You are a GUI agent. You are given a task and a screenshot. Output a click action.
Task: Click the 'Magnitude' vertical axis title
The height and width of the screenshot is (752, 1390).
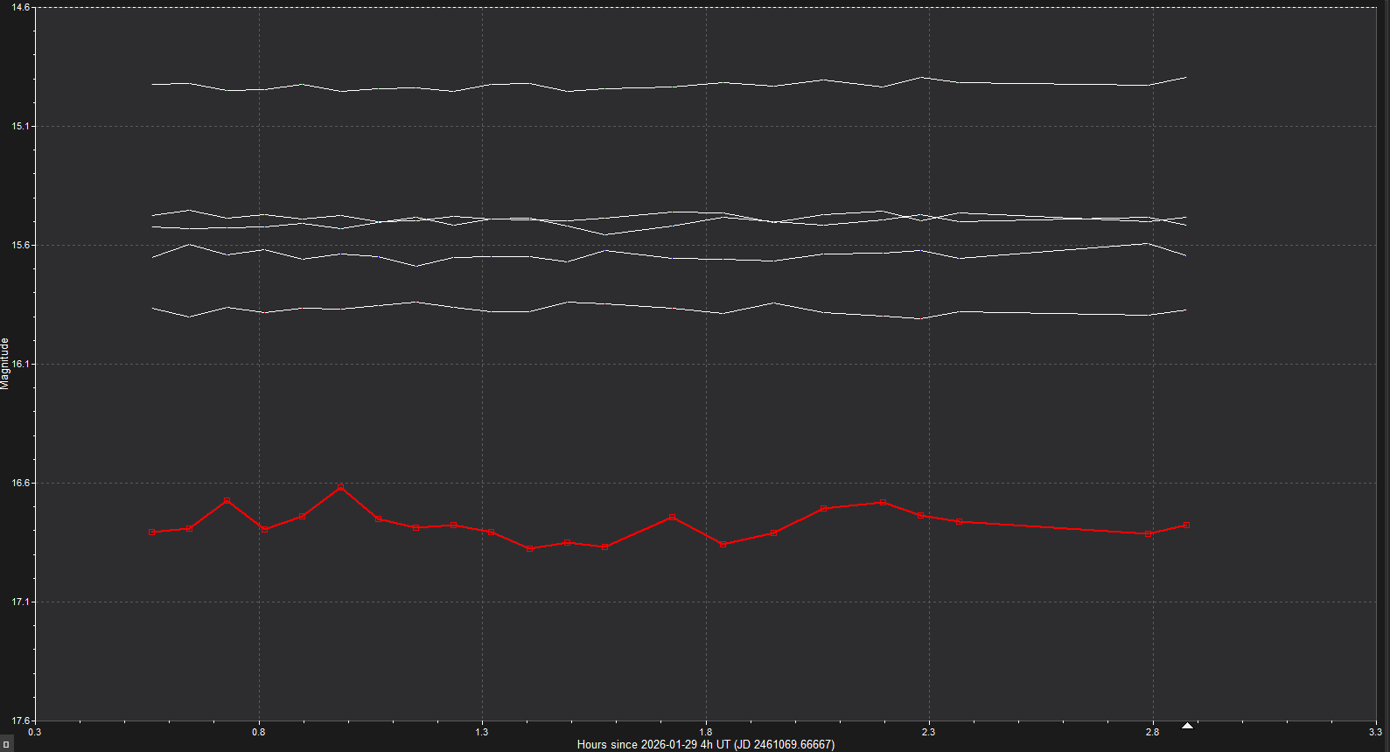coord(5,363)
